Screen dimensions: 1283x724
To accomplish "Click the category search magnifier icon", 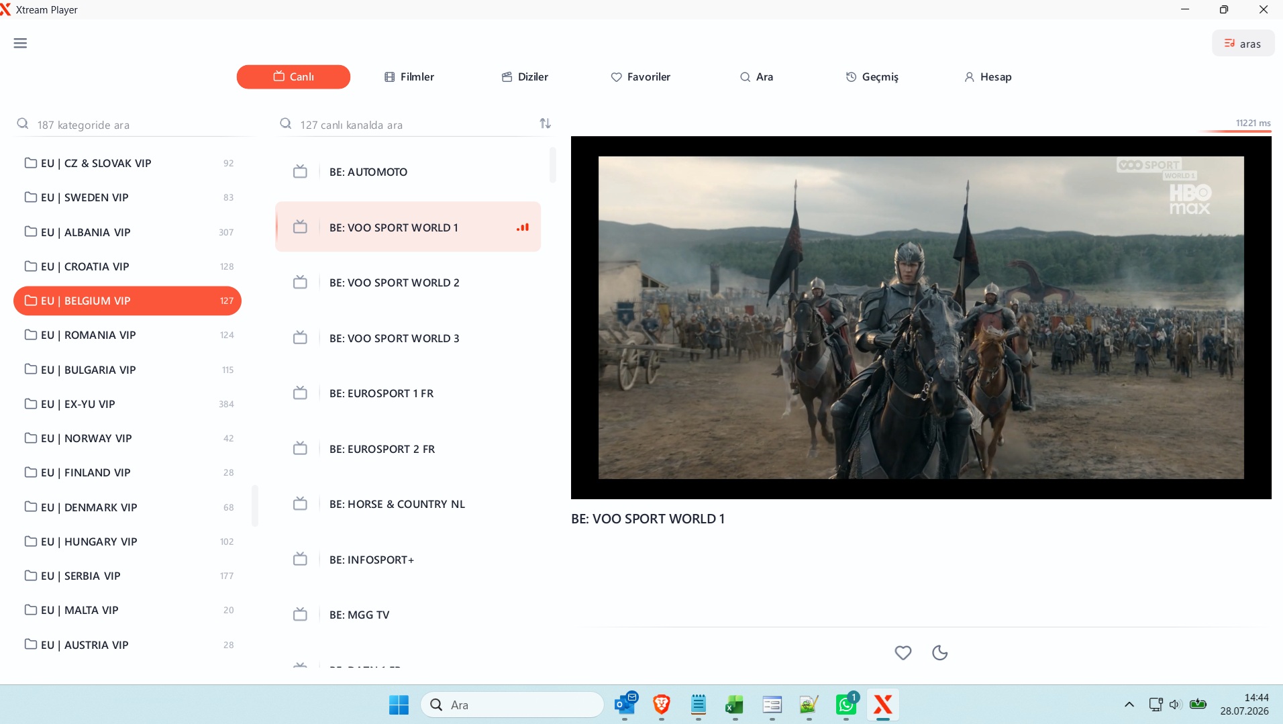I will coord(23,124).
